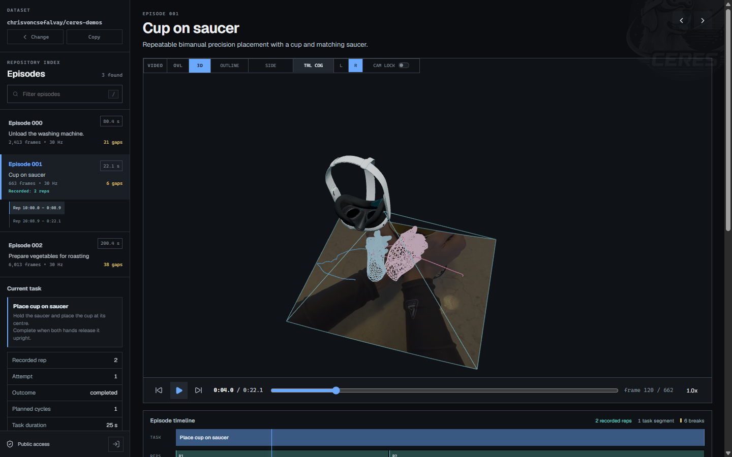Switch to SIDE view tab
The image size is (732, 457).
point(270,66)
